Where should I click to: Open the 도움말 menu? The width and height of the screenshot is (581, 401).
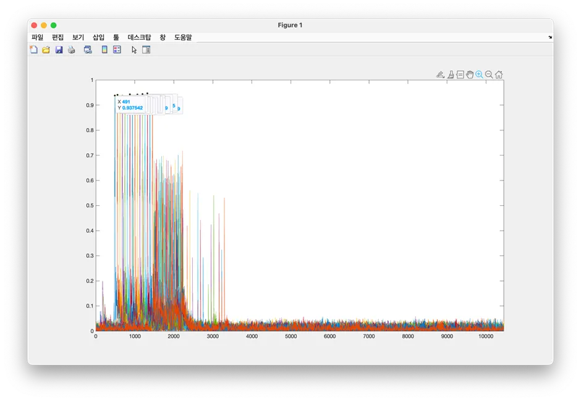tap(183, 37)
